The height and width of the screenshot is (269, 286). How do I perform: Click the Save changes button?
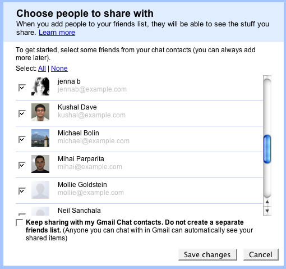pyautogui.click(x=207, y=254)
